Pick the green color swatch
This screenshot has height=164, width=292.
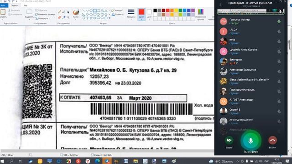[180, 10]
